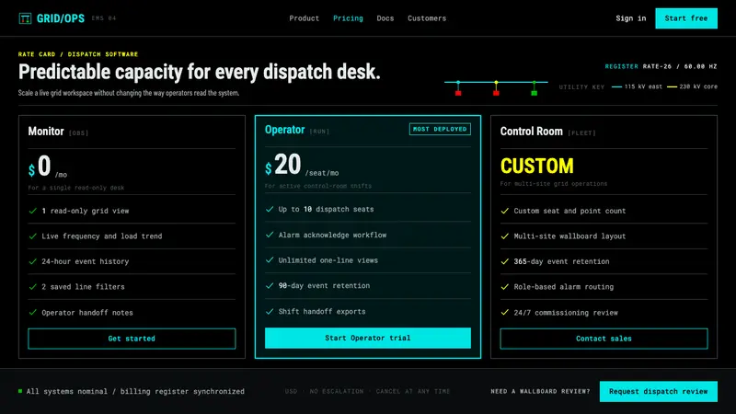The height and width of the screenshot is (414, 736).
Task: Click the checkmark beside 2 saved line filters
Action: tap(33, 287)
